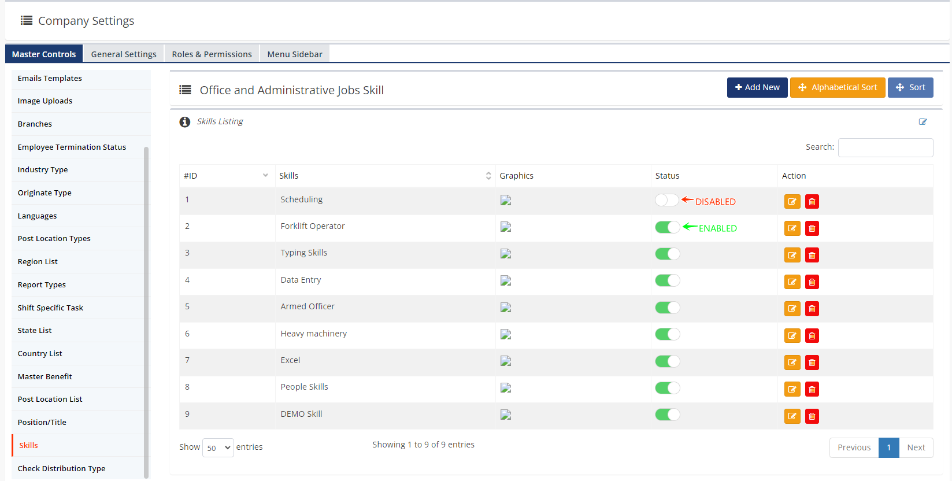Delete the Forklift Operator skill
The height and width of the screenshot is (481, 952).
tap(812, 228)
